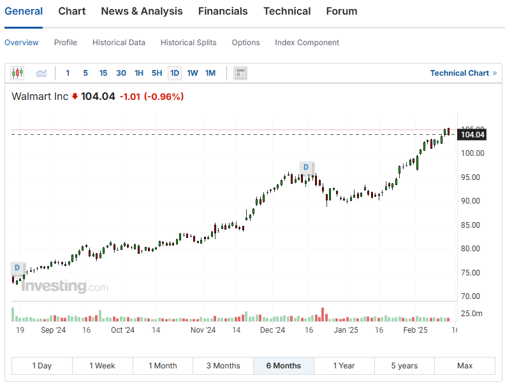Open the Financials tab
Image resolution: width=505 pixels, height=383 pixels.
point(223,11)
